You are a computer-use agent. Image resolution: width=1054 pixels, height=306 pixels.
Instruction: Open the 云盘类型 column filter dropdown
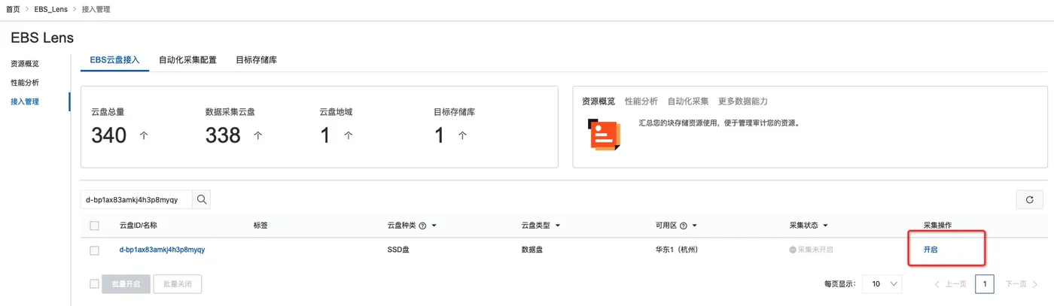(557, 226)
